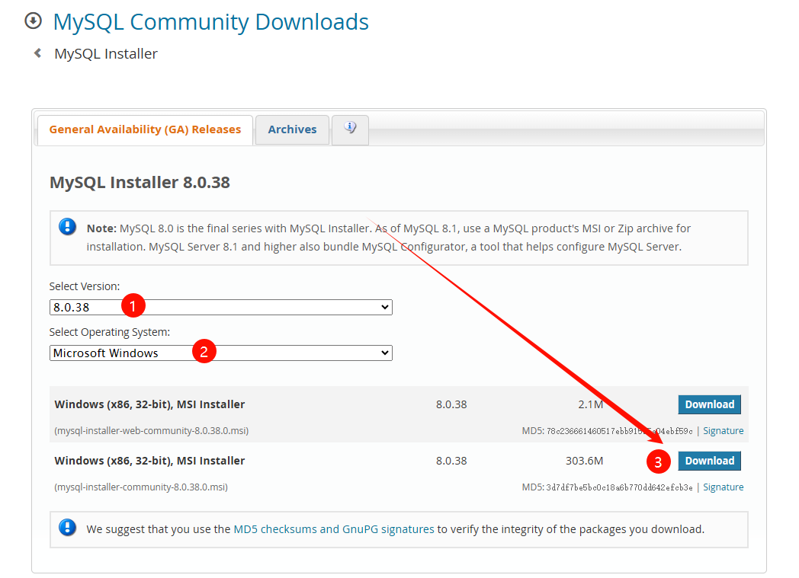Click version 8.0.38 in the 2.1M row

click(451, 404)
